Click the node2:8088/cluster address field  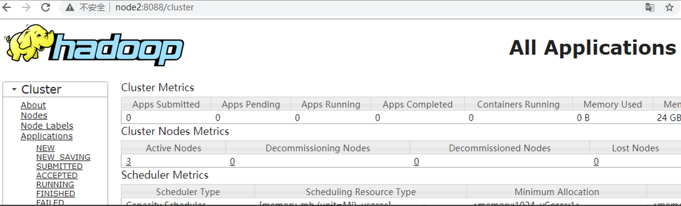[155, 7]
